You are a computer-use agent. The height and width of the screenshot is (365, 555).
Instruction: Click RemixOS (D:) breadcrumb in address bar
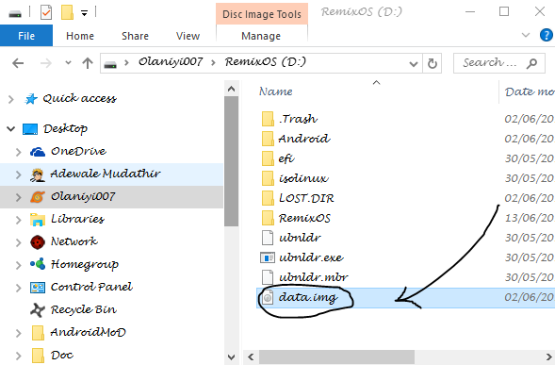tap(266, 62)
